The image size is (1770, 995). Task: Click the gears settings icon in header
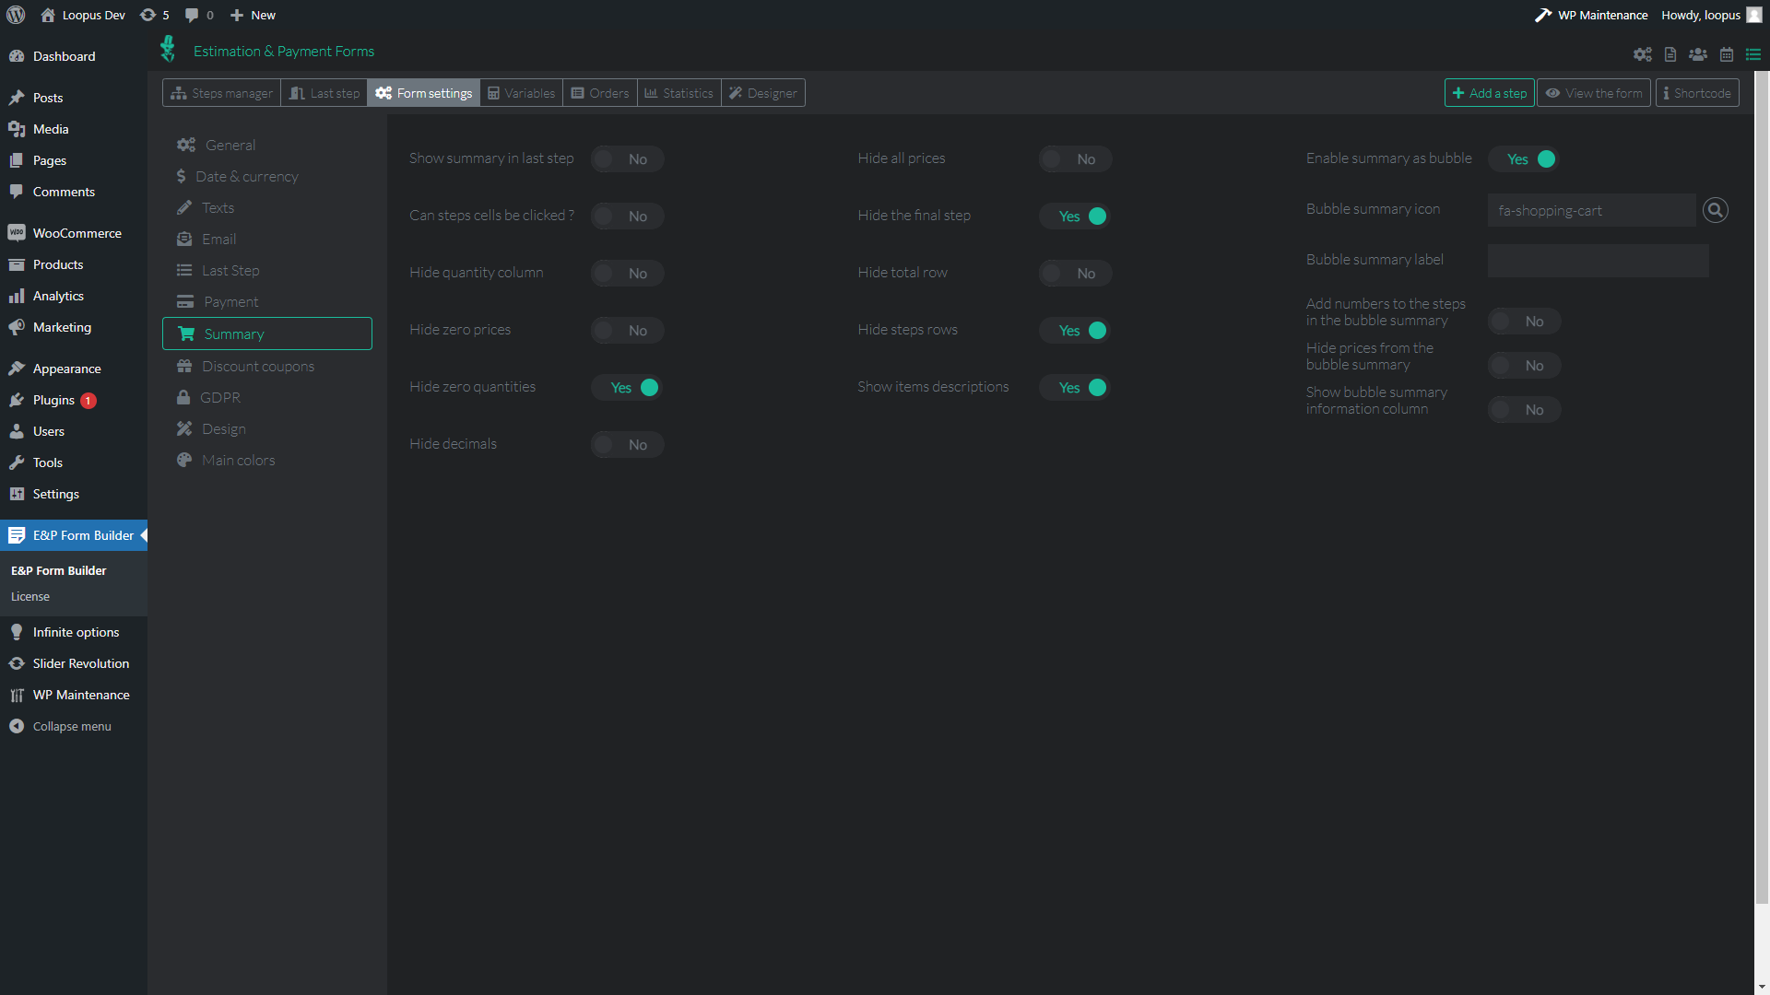click(x=1642, y=54)
